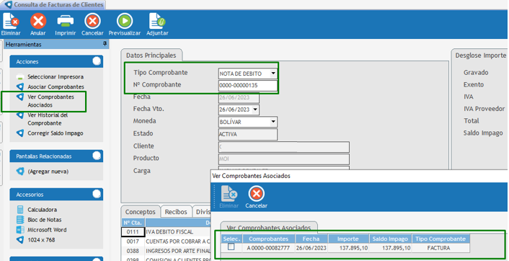Click the Estado field showing ACTIVA

(x=248, y=134)
